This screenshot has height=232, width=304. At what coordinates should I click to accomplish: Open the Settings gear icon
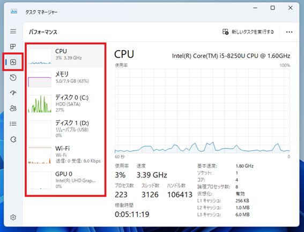13,218
